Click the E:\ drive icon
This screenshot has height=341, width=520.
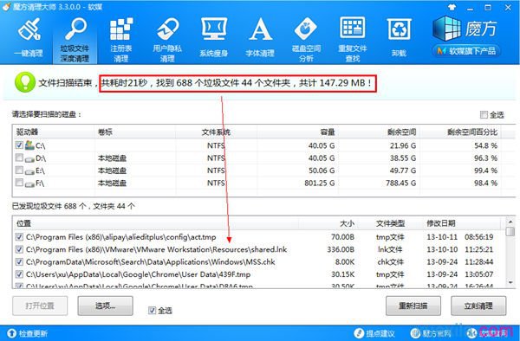pyautogui.click(x=29, y=171)
